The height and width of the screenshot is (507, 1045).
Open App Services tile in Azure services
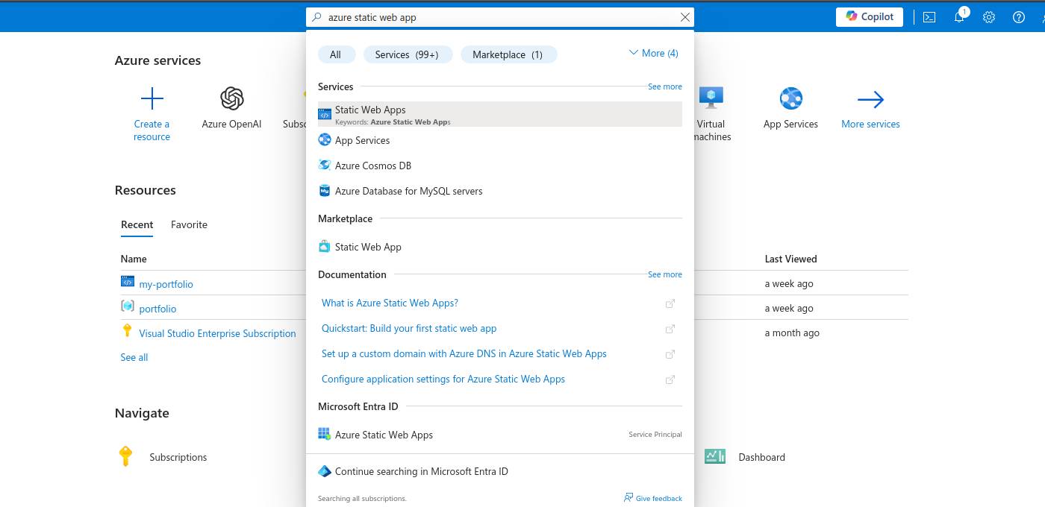(x=790, y=108)
